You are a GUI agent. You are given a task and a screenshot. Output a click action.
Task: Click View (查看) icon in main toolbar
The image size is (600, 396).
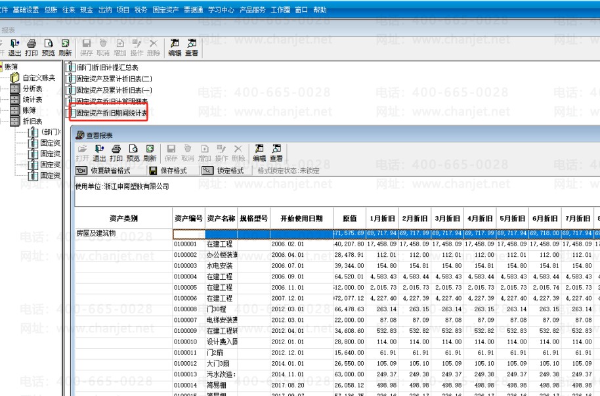coord(192,47)
